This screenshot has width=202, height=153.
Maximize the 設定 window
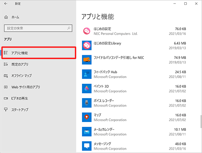tap(185, 4)
